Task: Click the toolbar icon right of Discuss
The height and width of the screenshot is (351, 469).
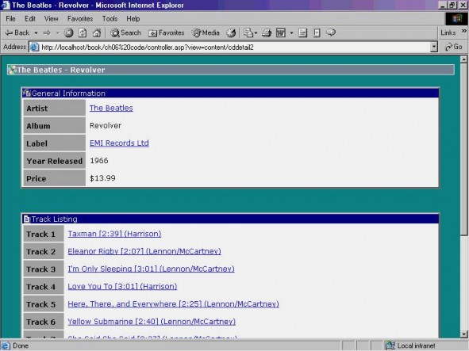Action: click(x=317, y=32)
